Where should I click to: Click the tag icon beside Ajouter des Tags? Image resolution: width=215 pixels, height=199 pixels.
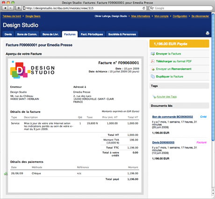(154, 97)
